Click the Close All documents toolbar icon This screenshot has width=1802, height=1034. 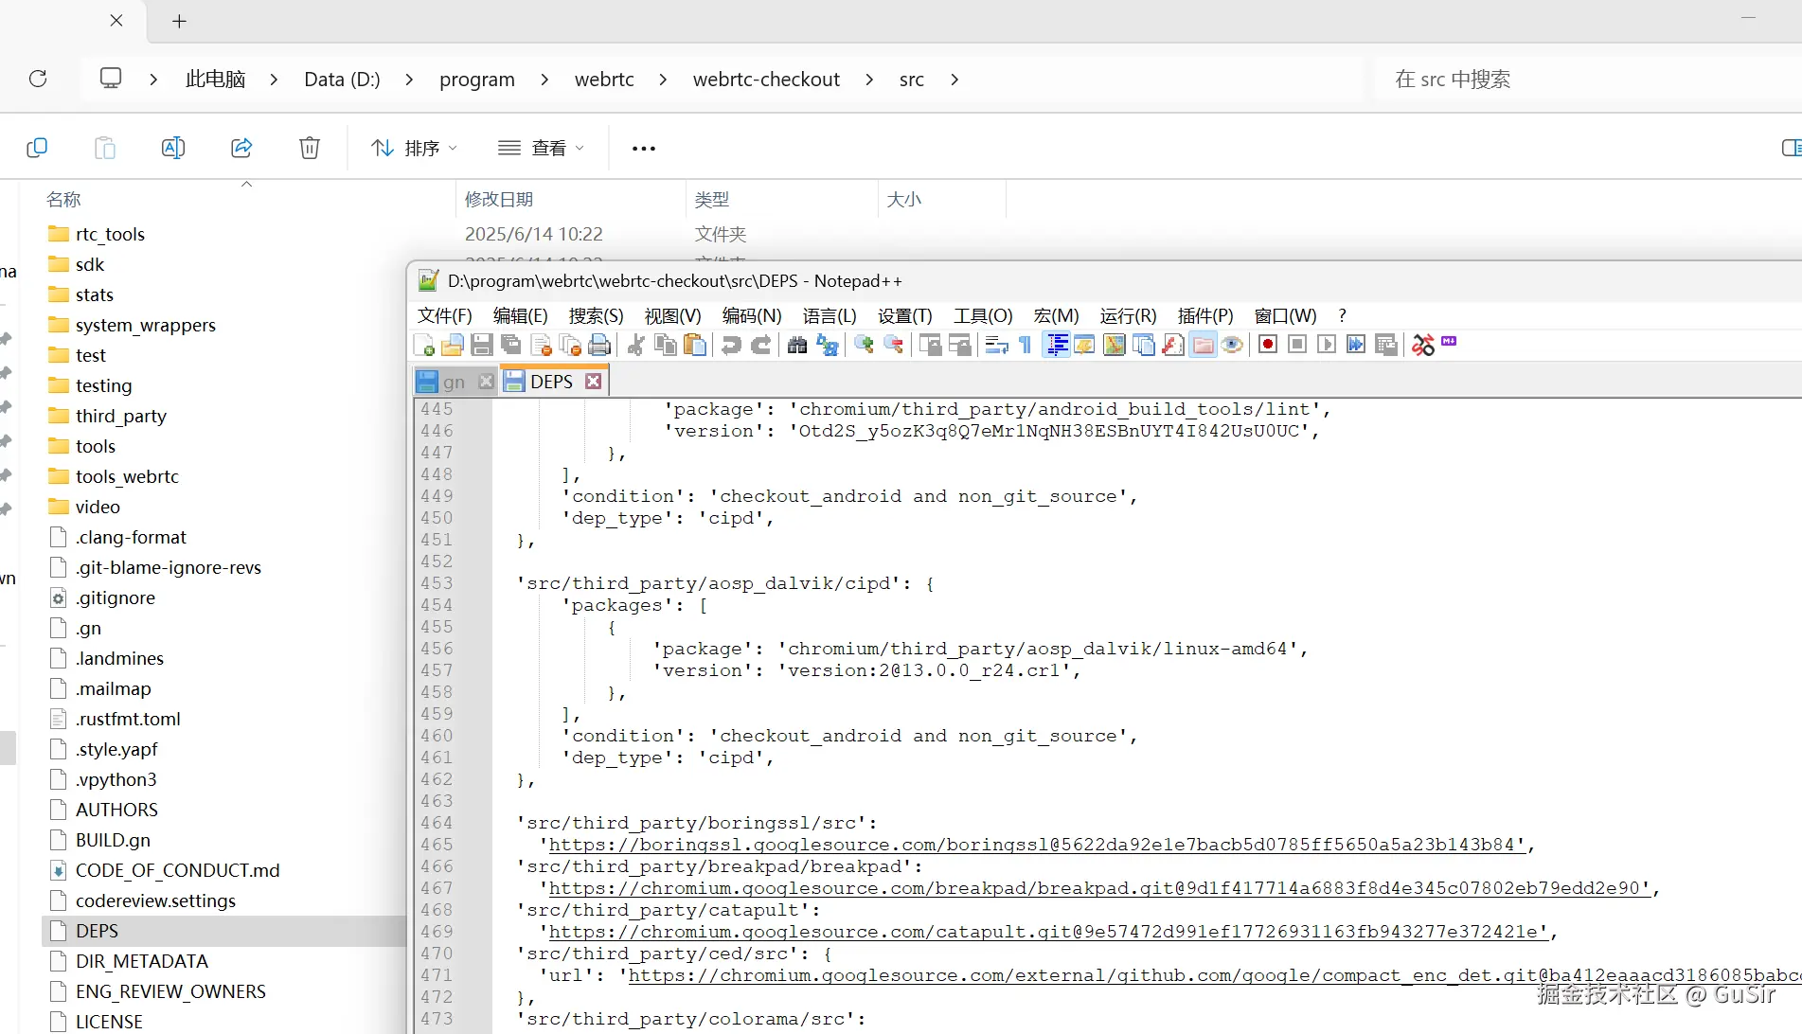click(570, 346)
